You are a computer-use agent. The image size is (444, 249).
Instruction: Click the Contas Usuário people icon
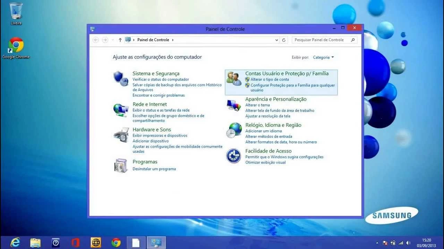[234, 79]
